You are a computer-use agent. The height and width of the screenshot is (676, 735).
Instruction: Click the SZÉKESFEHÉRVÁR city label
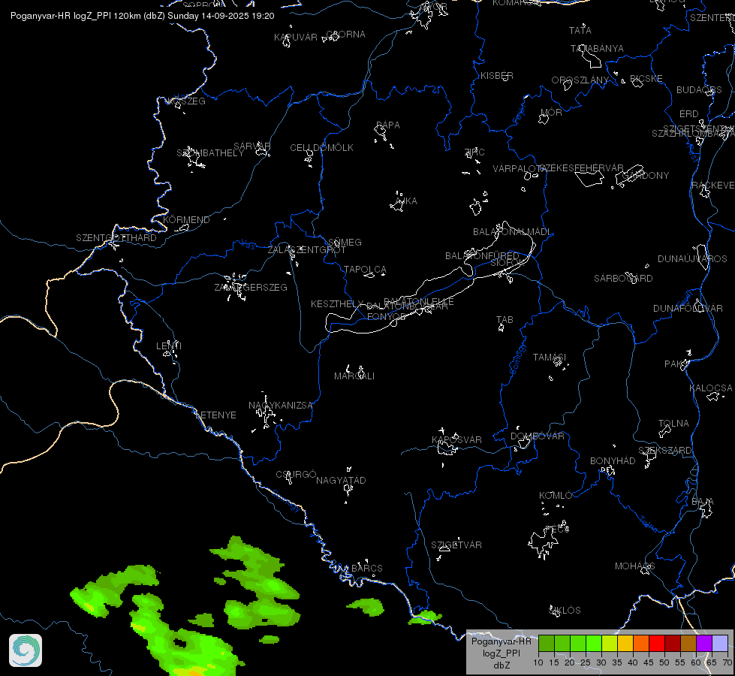581,168
